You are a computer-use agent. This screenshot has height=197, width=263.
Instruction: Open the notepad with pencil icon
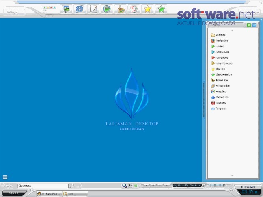pos(93,9)
